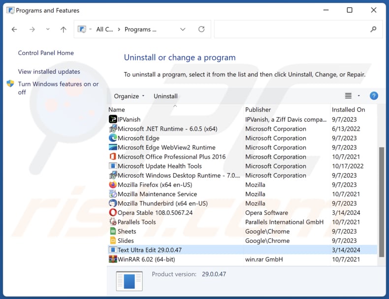Expand the address bar history dropdown
The height and width of the screenshot is (299, 389).
pos(183,30)
